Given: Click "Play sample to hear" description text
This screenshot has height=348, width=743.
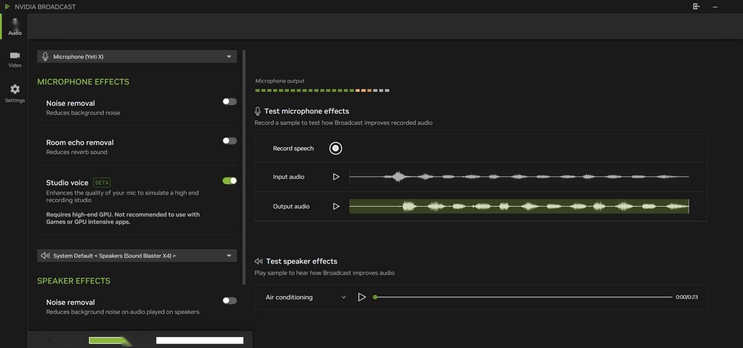Looking at the screenshot, I should 325,273.
